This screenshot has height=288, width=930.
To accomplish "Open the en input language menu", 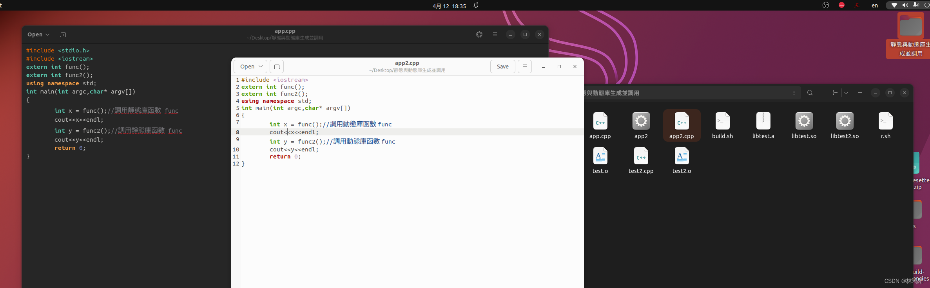I will click(875, 5).
